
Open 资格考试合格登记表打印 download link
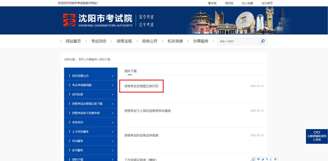(x=141, y=86)
